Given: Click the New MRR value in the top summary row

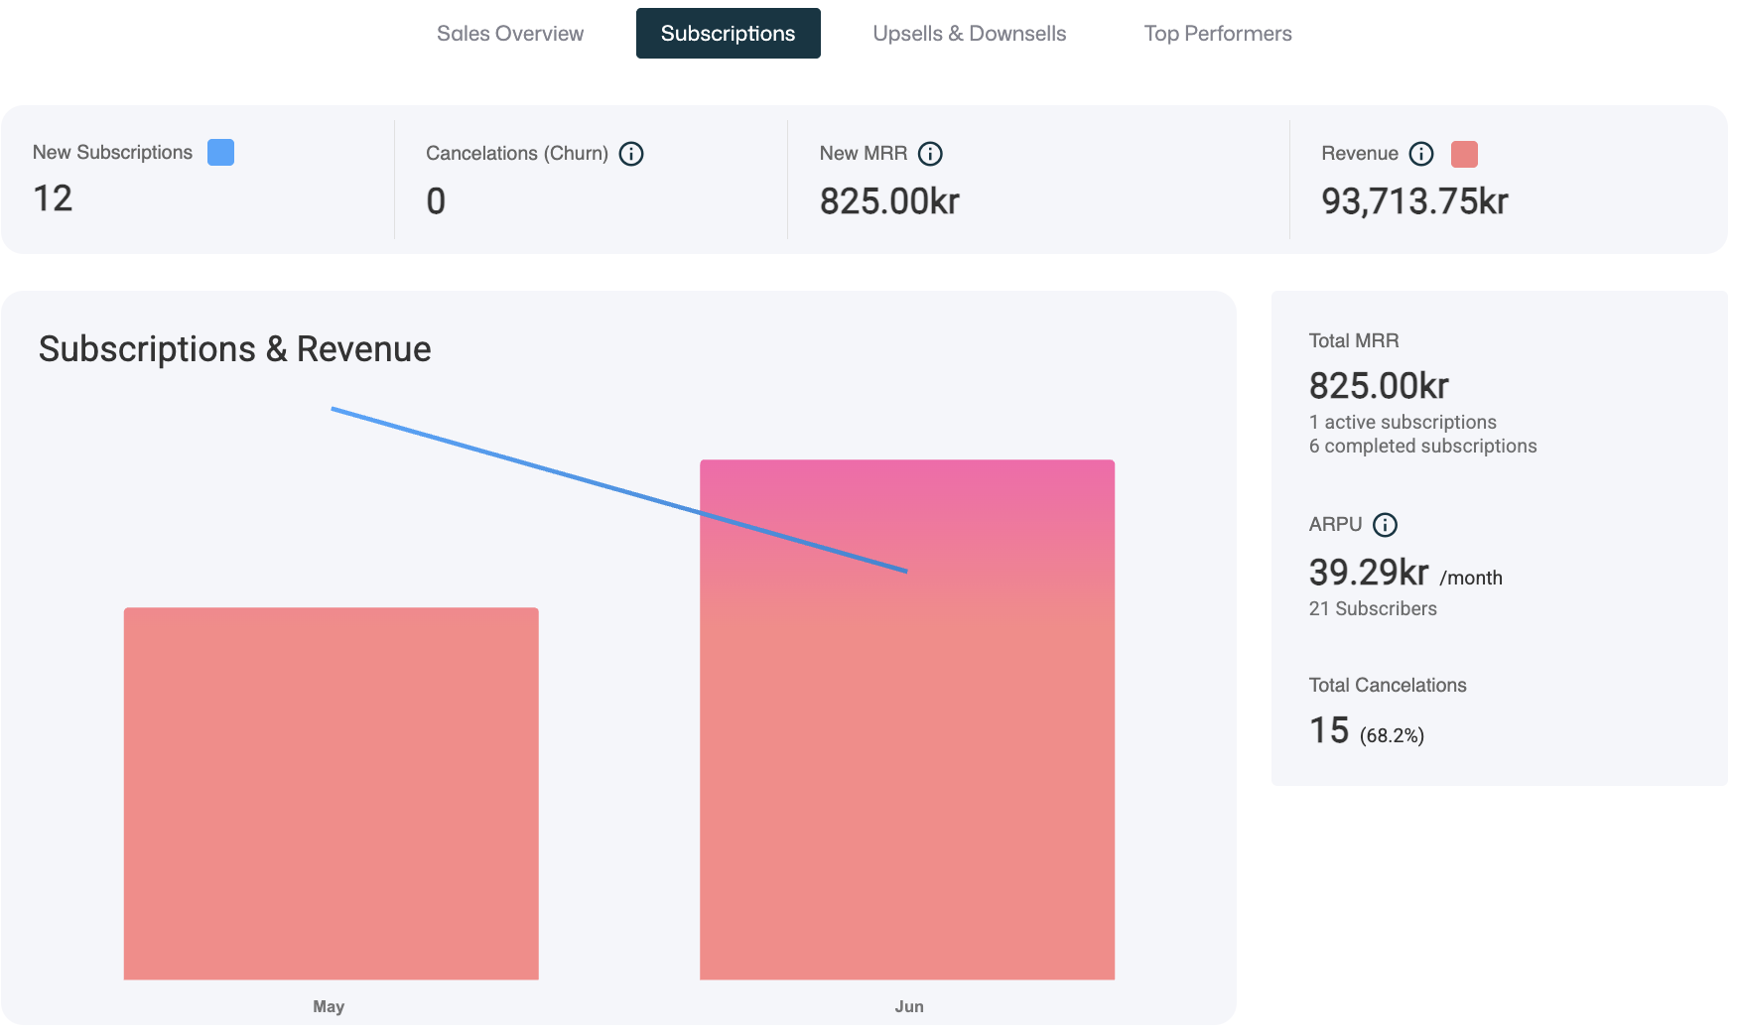Looking at the screenshot, I should click(x=889, y=201).
